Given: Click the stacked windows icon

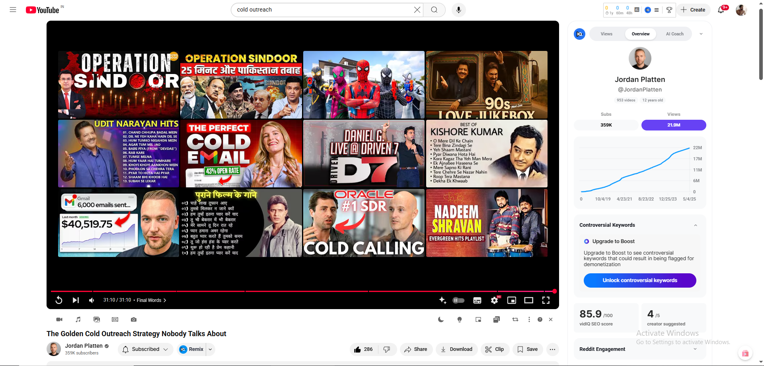Looking at the screenshot, I should (x=497, y=319).
